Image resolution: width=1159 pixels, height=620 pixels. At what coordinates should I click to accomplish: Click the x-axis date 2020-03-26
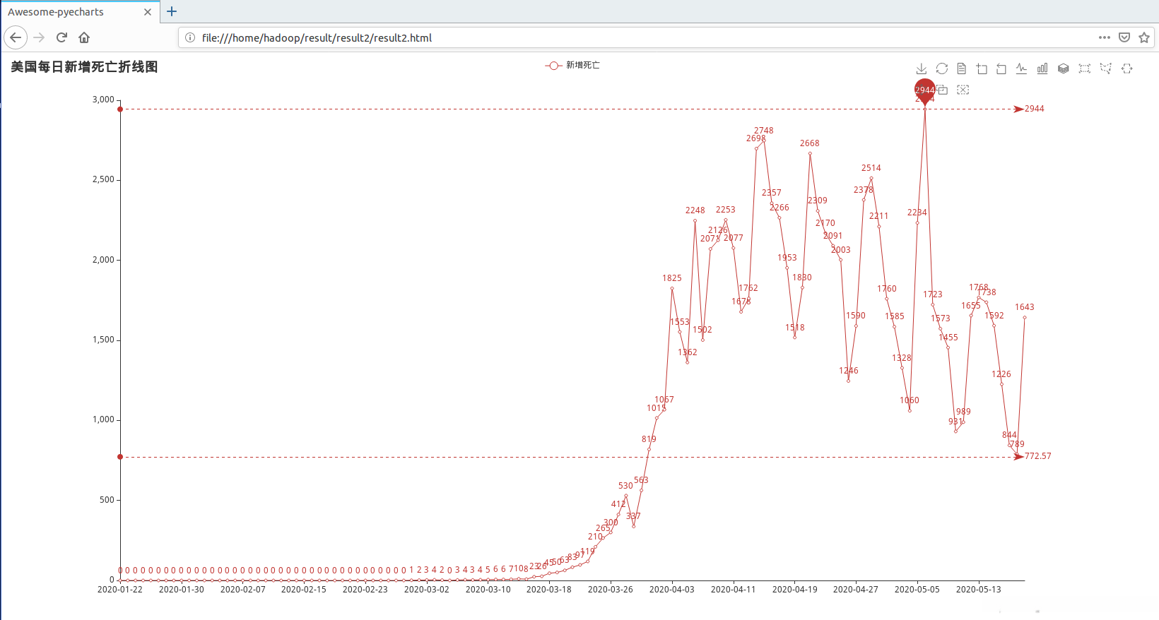(611, 590)
